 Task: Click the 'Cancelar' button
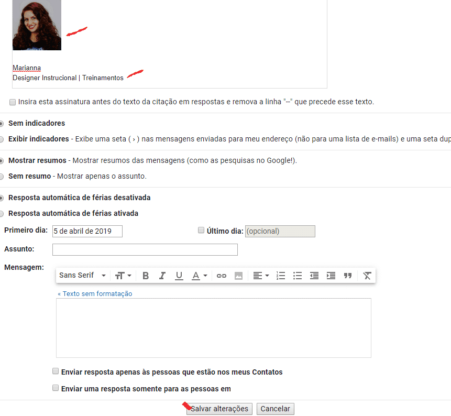pyautogui.click(x=275, y=409)
